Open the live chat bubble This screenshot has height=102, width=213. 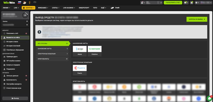(x=209, y=99)
